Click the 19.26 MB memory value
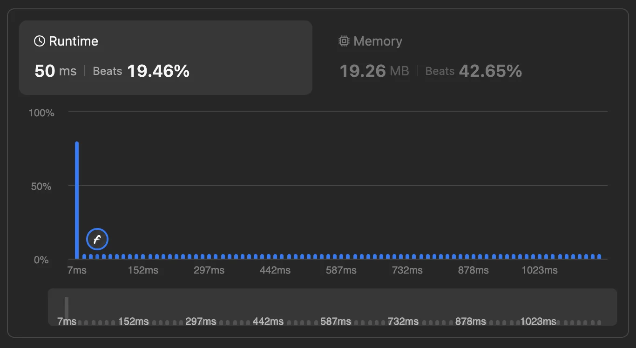Screen dimensions: 636x348 pyautogui.click(x=374, y=71)
